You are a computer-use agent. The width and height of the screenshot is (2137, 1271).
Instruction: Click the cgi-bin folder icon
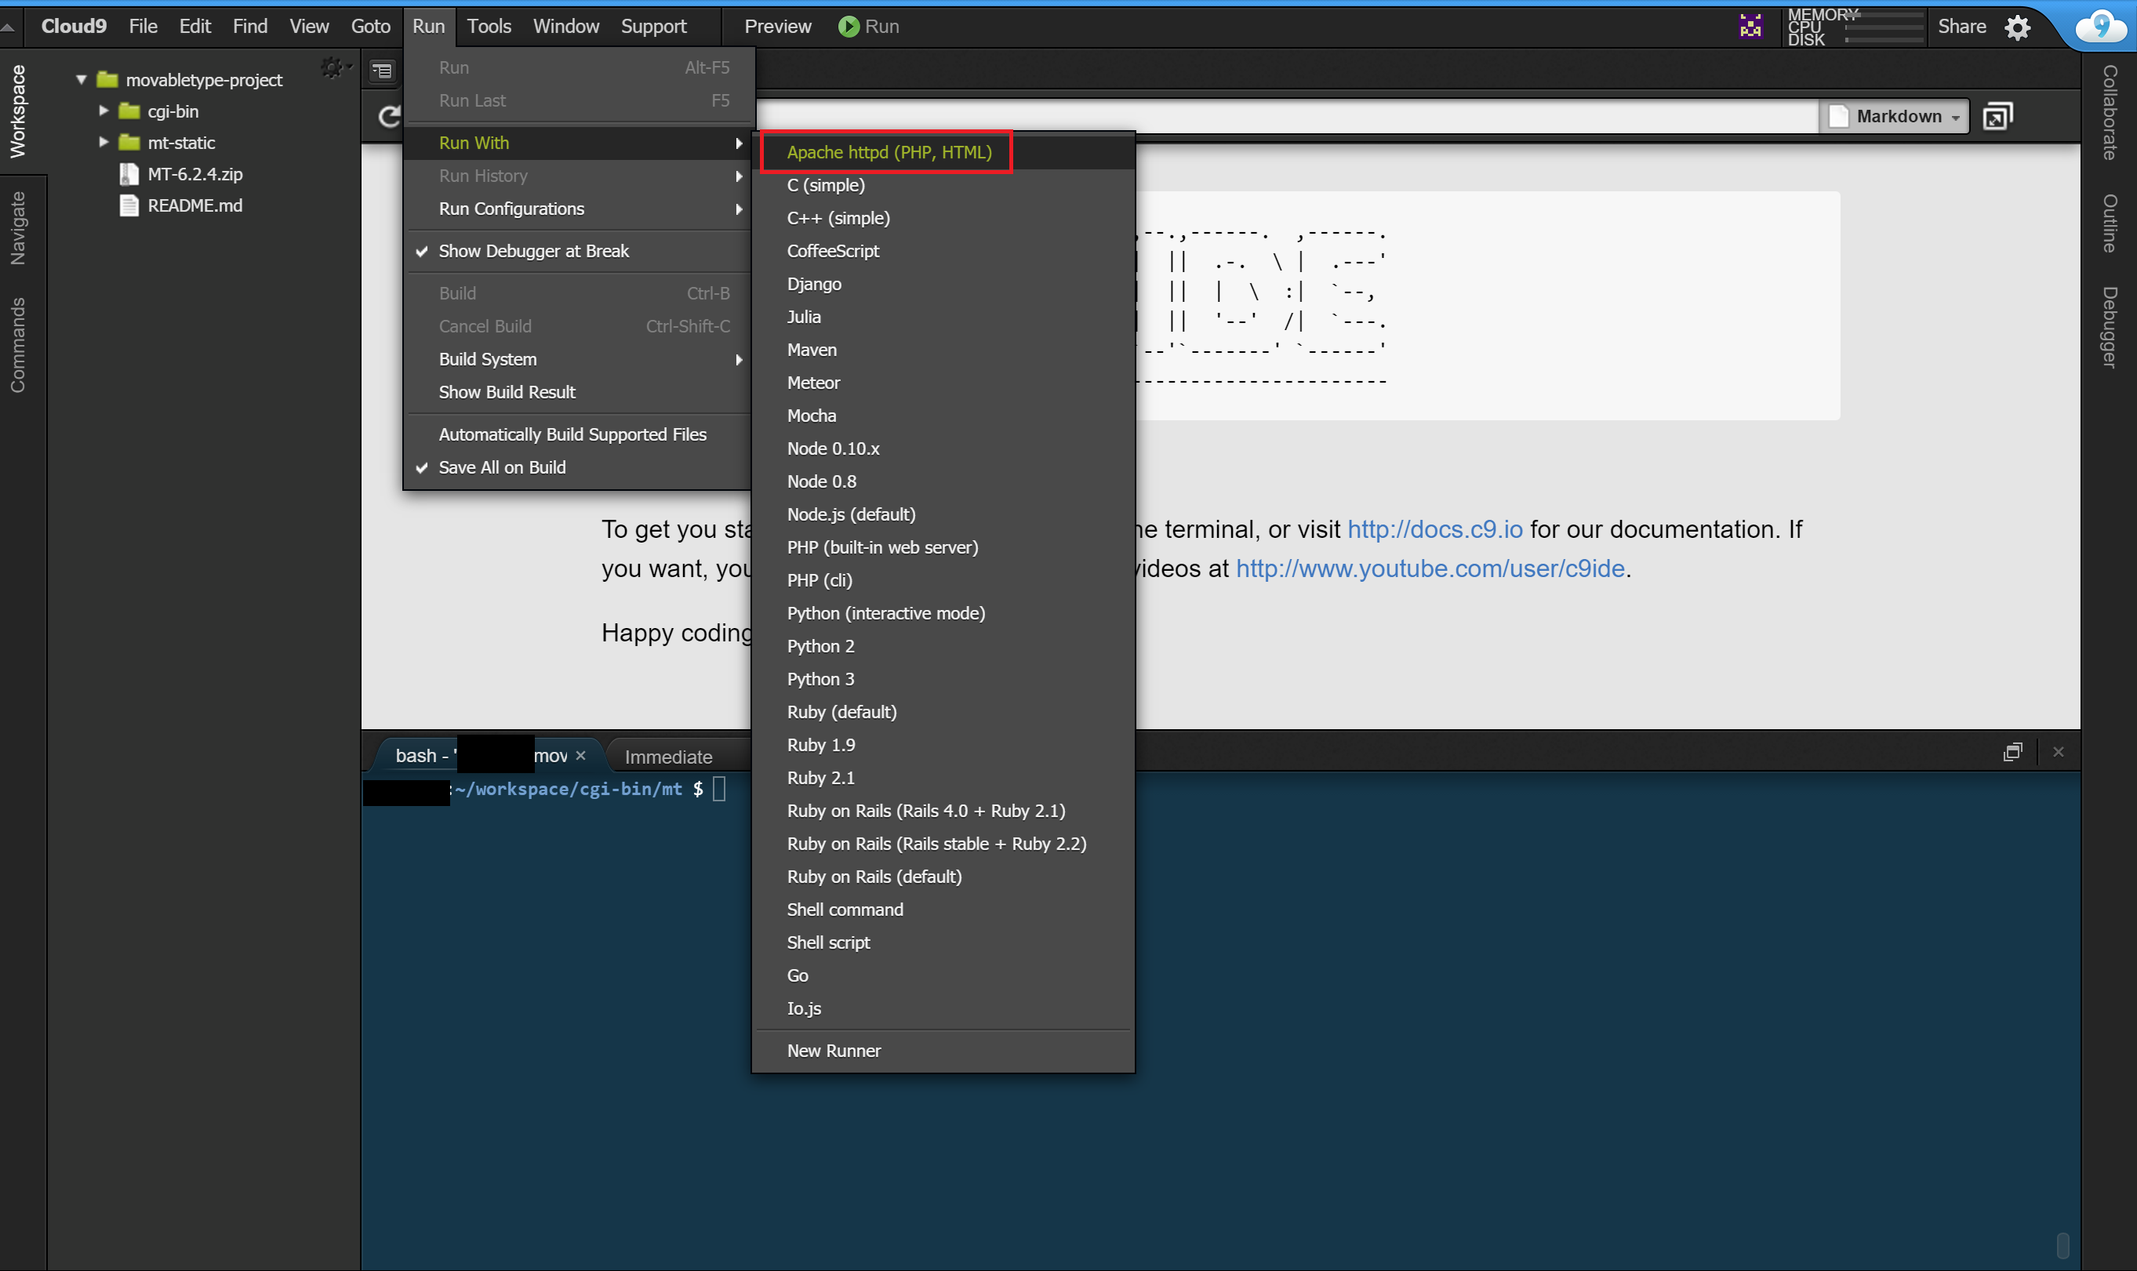coord(129,111)
